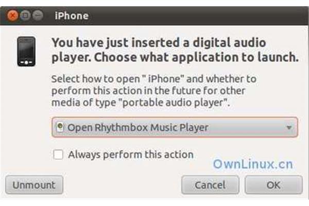This screenshot has width=309, height=206.
Task: Select 'Open Rhythmbox Music Player' text
Action: coord(138,127)
